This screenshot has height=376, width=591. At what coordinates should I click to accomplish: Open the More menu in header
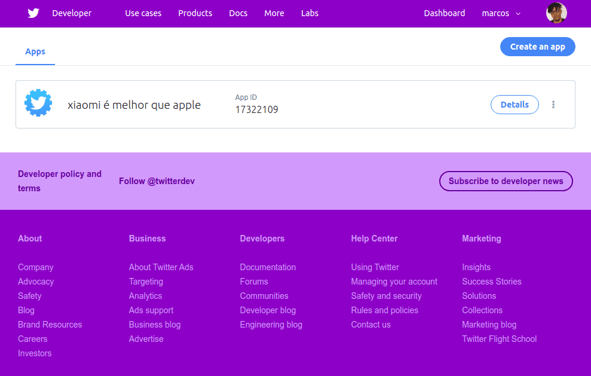(274, 13)
